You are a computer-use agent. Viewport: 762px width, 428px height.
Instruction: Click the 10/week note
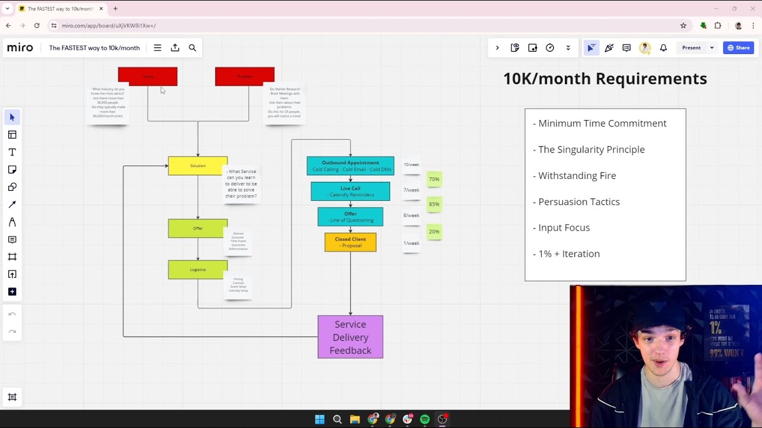411,165
